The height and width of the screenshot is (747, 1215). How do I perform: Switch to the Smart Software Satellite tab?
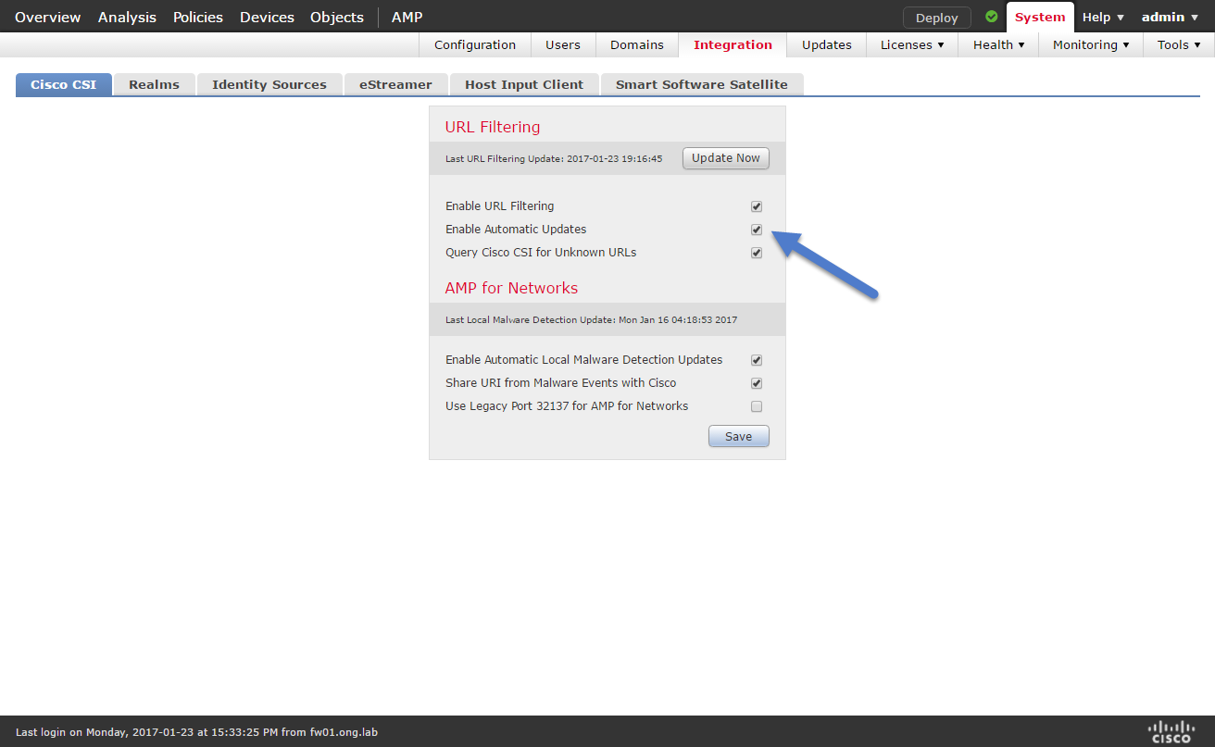coord(702,84)
